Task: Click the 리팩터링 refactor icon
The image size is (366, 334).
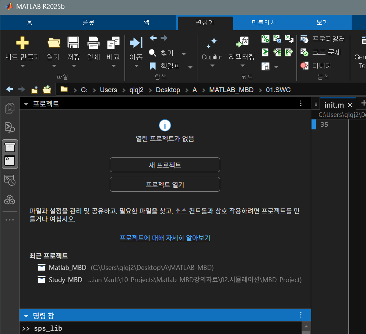Action: 242,42
